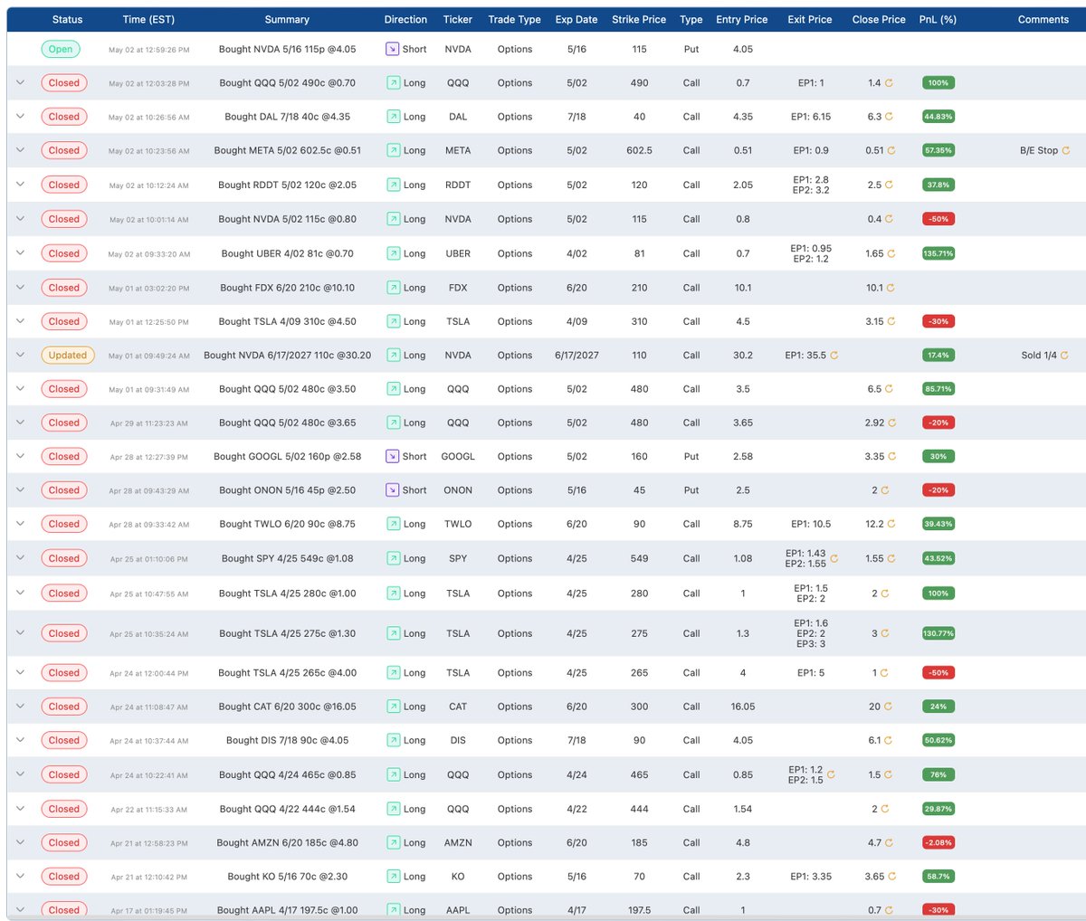Expand the CAT 6/20 300c trade row
This screenshot has height=921, width=1086.
pyautogui.click(x=20, y=707)
